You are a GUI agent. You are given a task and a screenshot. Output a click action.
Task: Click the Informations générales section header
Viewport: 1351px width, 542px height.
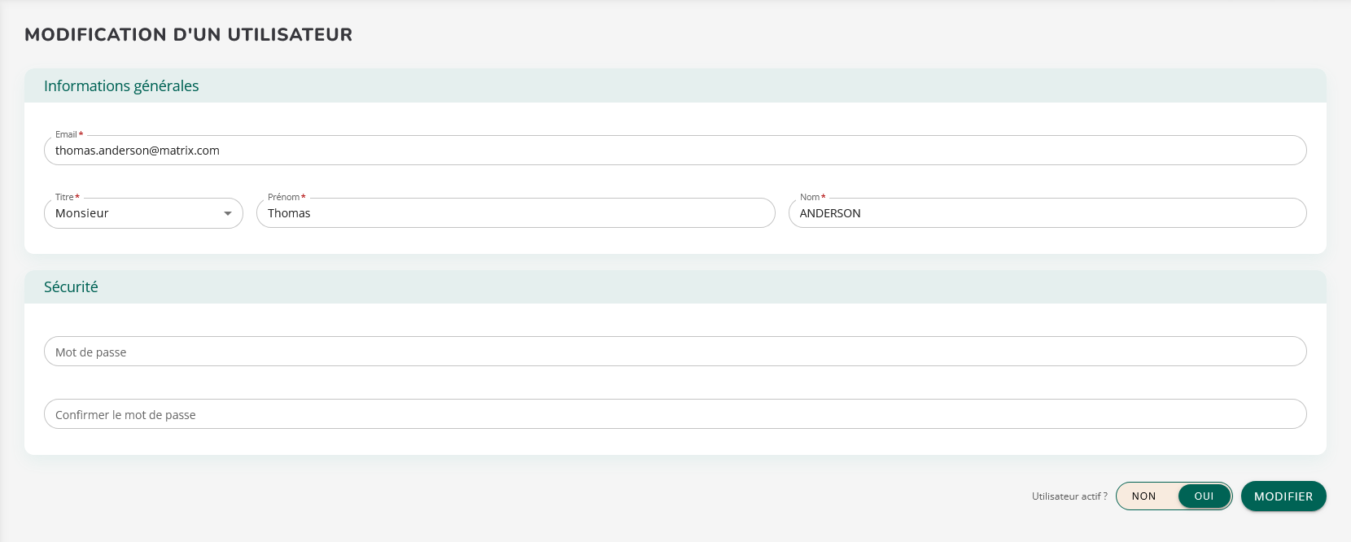click(x=121, y=86)
